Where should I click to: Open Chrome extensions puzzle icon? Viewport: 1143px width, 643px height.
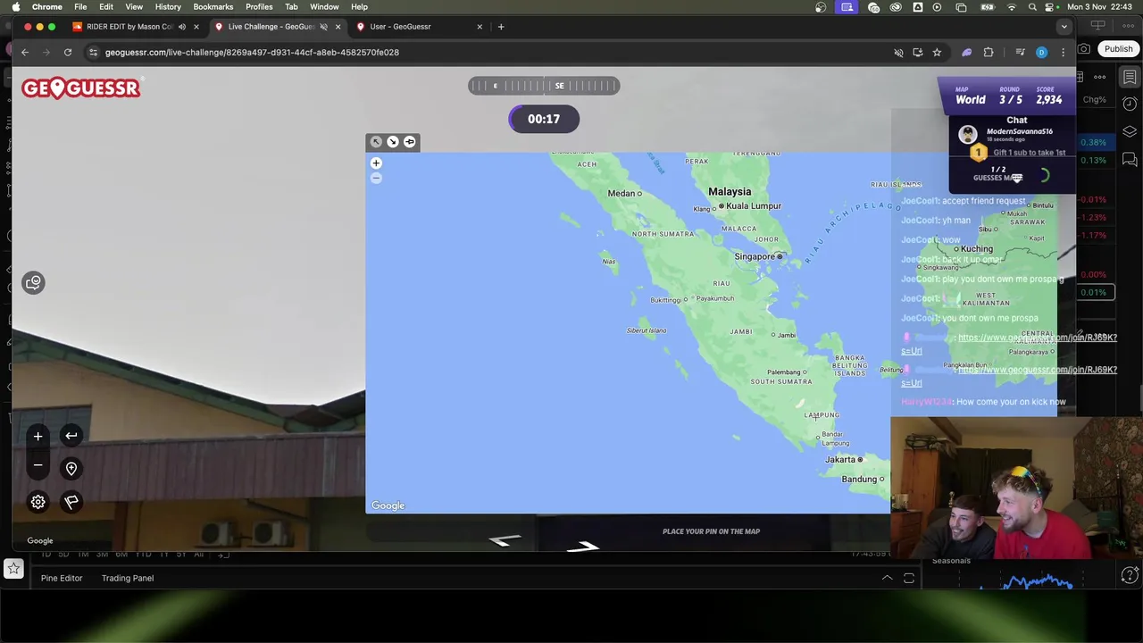click(989, 53)
